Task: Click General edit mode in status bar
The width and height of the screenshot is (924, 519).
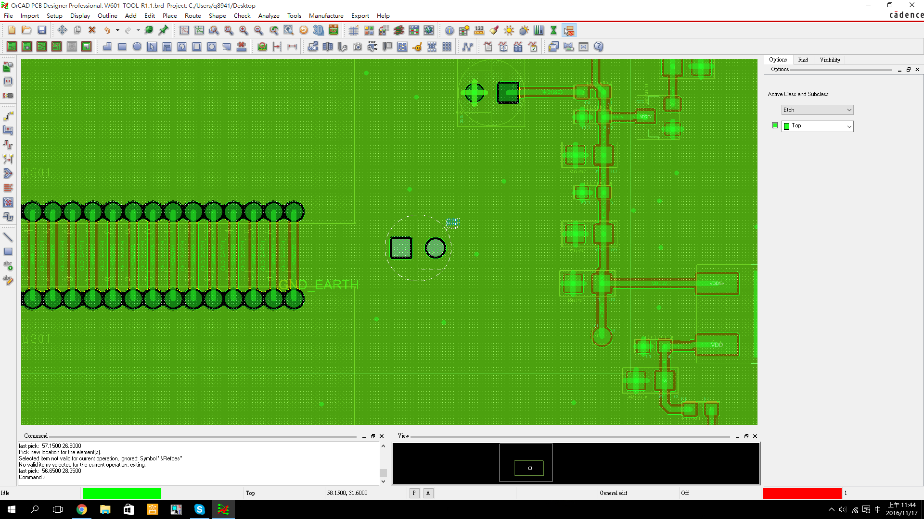Action: 613,493
